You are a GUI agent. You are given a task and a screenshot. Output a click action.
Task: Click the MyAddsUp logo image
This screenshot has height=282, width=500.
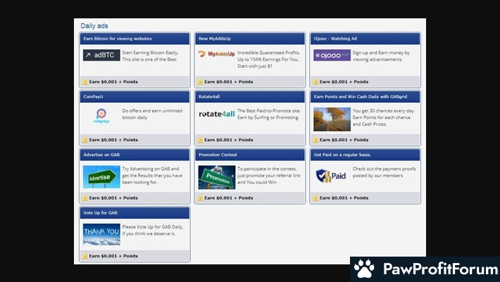pos(216,54)
